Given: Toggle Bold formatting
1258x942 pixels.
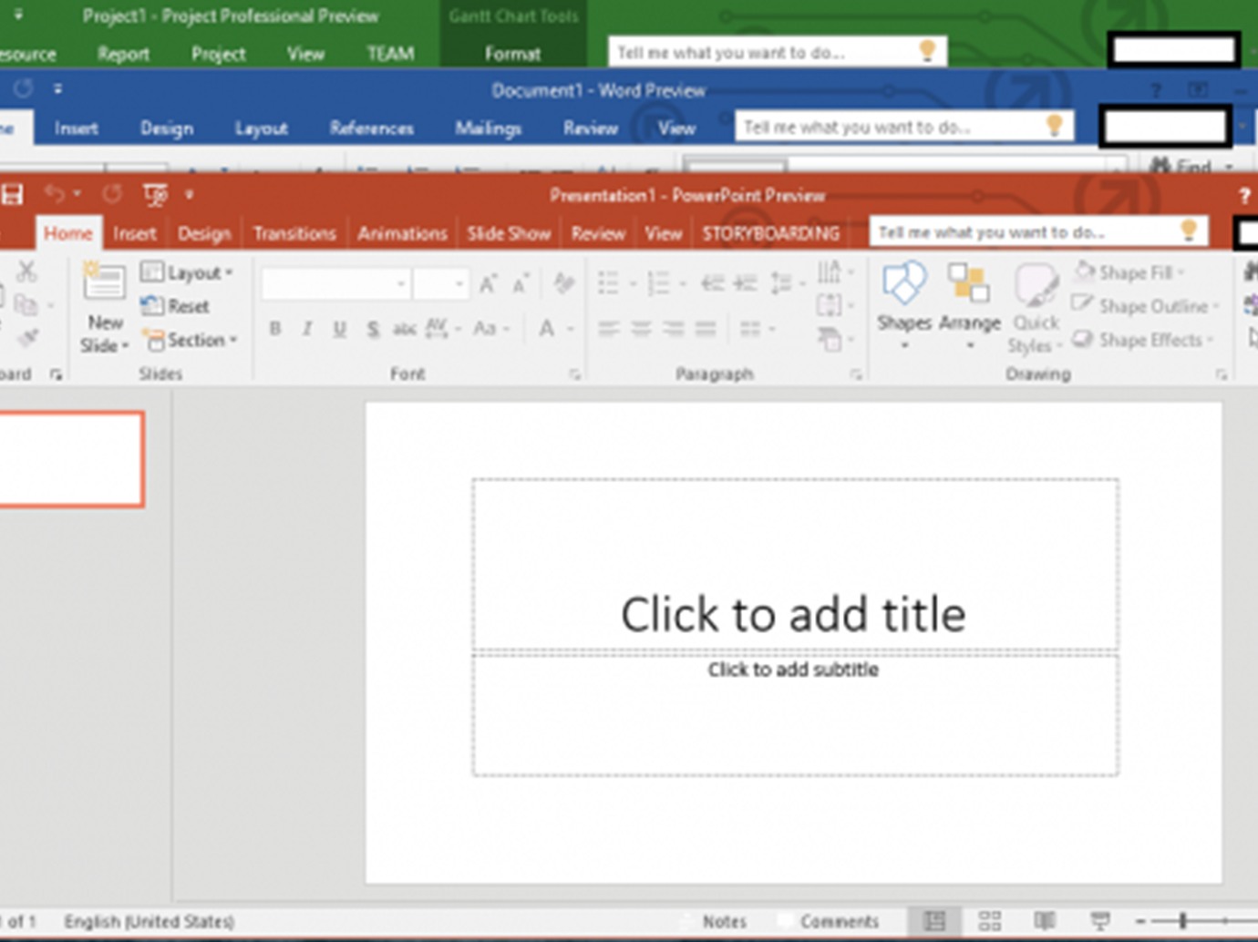Looking at the screenshot, I should pyautogui.click(x=275, y=329).
